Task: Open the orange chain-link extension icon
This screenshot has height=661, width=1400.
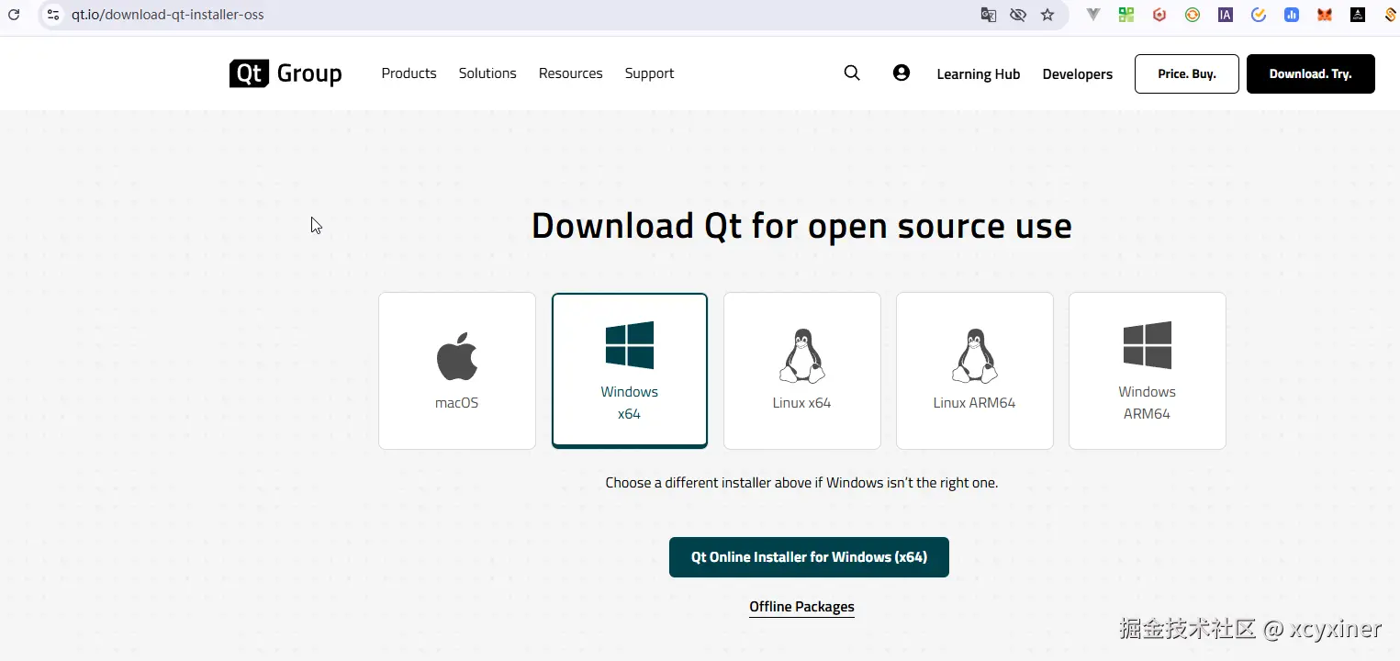Action: coord(1391,15)
